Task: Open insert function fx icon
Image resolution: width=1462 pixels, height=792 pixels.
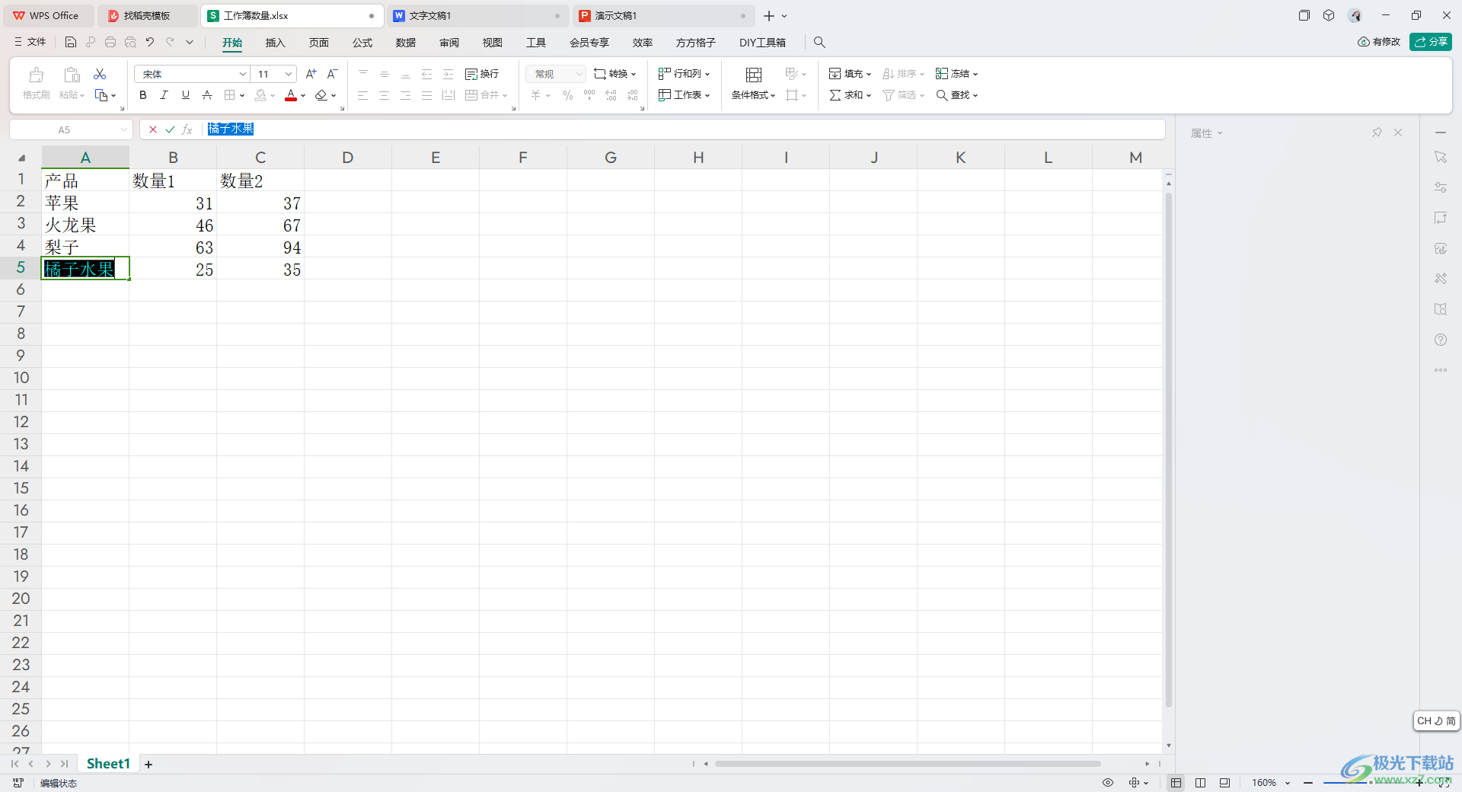Action: 187,129
